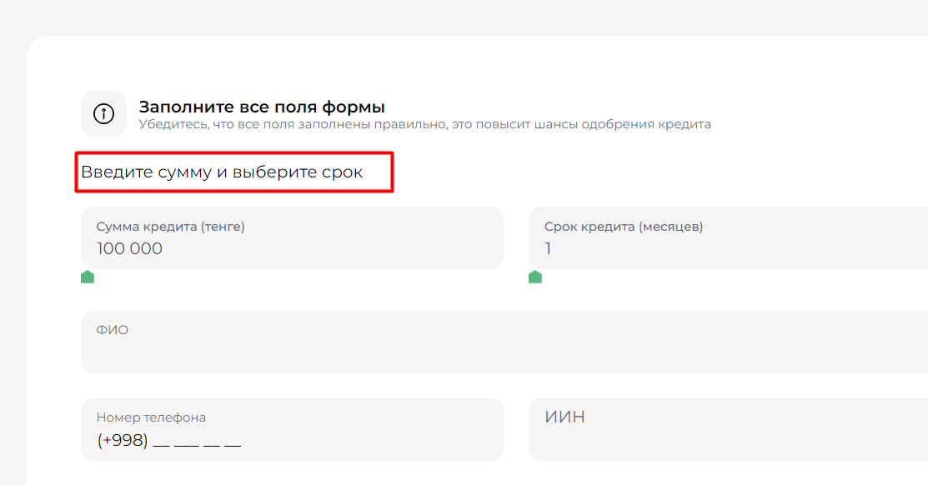Focus the Сумма кредита (тенге) input field
This screenshot has height=485, width=928.
pos(292,237)
